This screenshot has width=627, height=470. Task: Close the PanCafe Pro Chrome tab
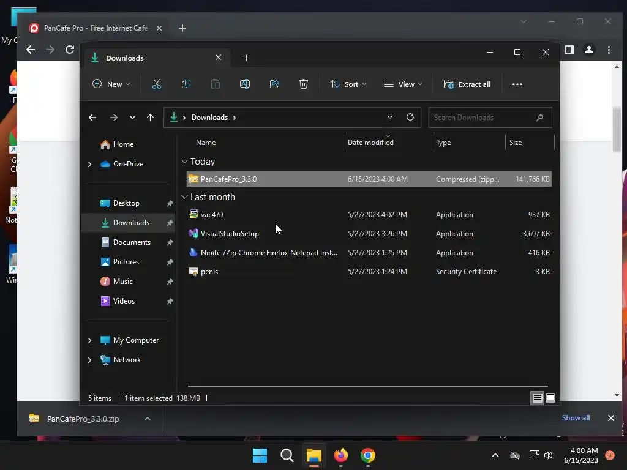pos(159,28)
